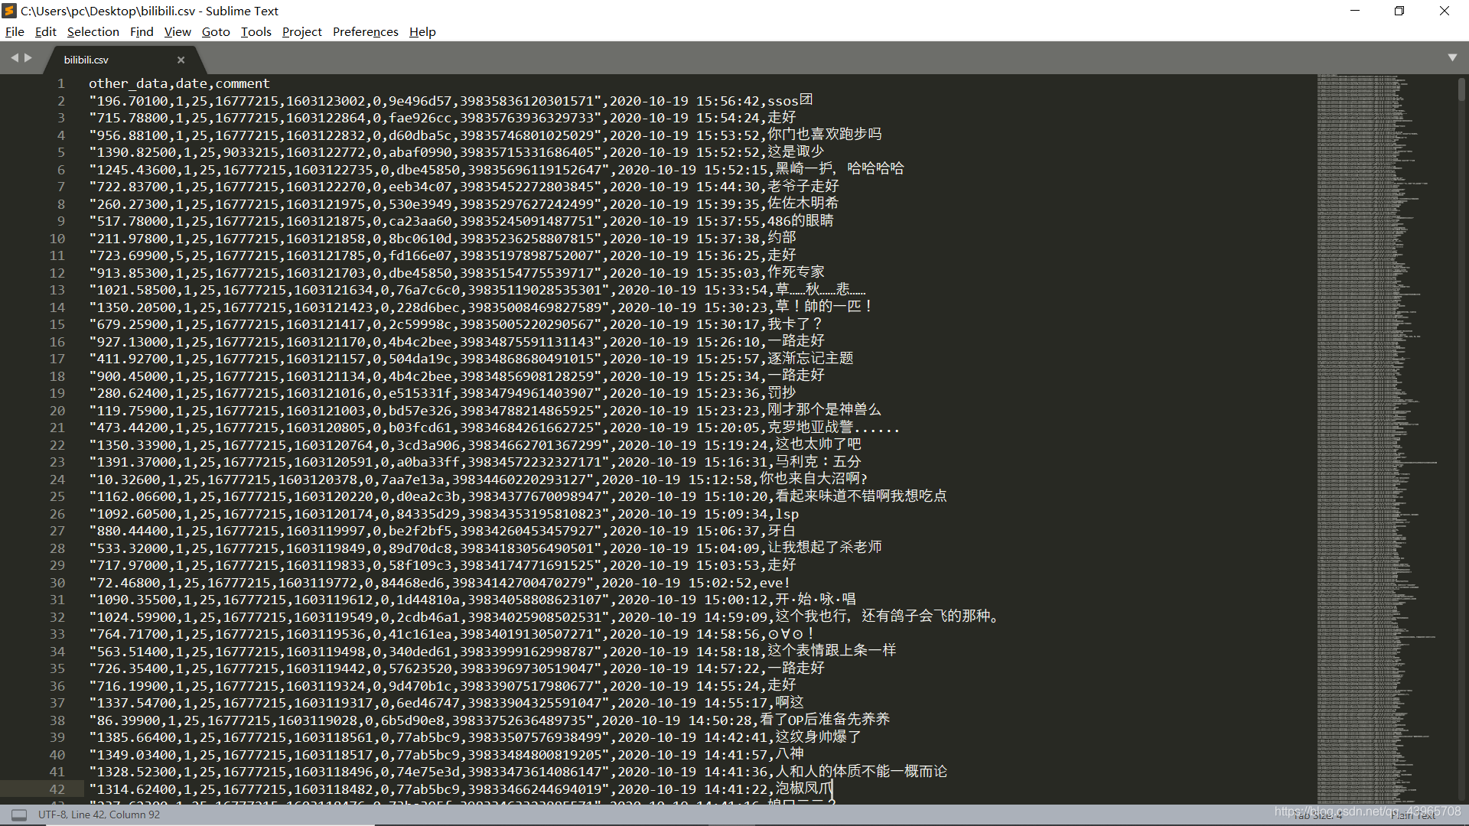This screenshot has height=826, width=1469.
Task: Open the Preferences menu
Action: click(365, 31)
